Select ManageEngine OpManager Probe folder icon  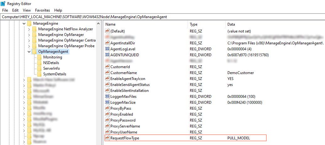point(35,46)
